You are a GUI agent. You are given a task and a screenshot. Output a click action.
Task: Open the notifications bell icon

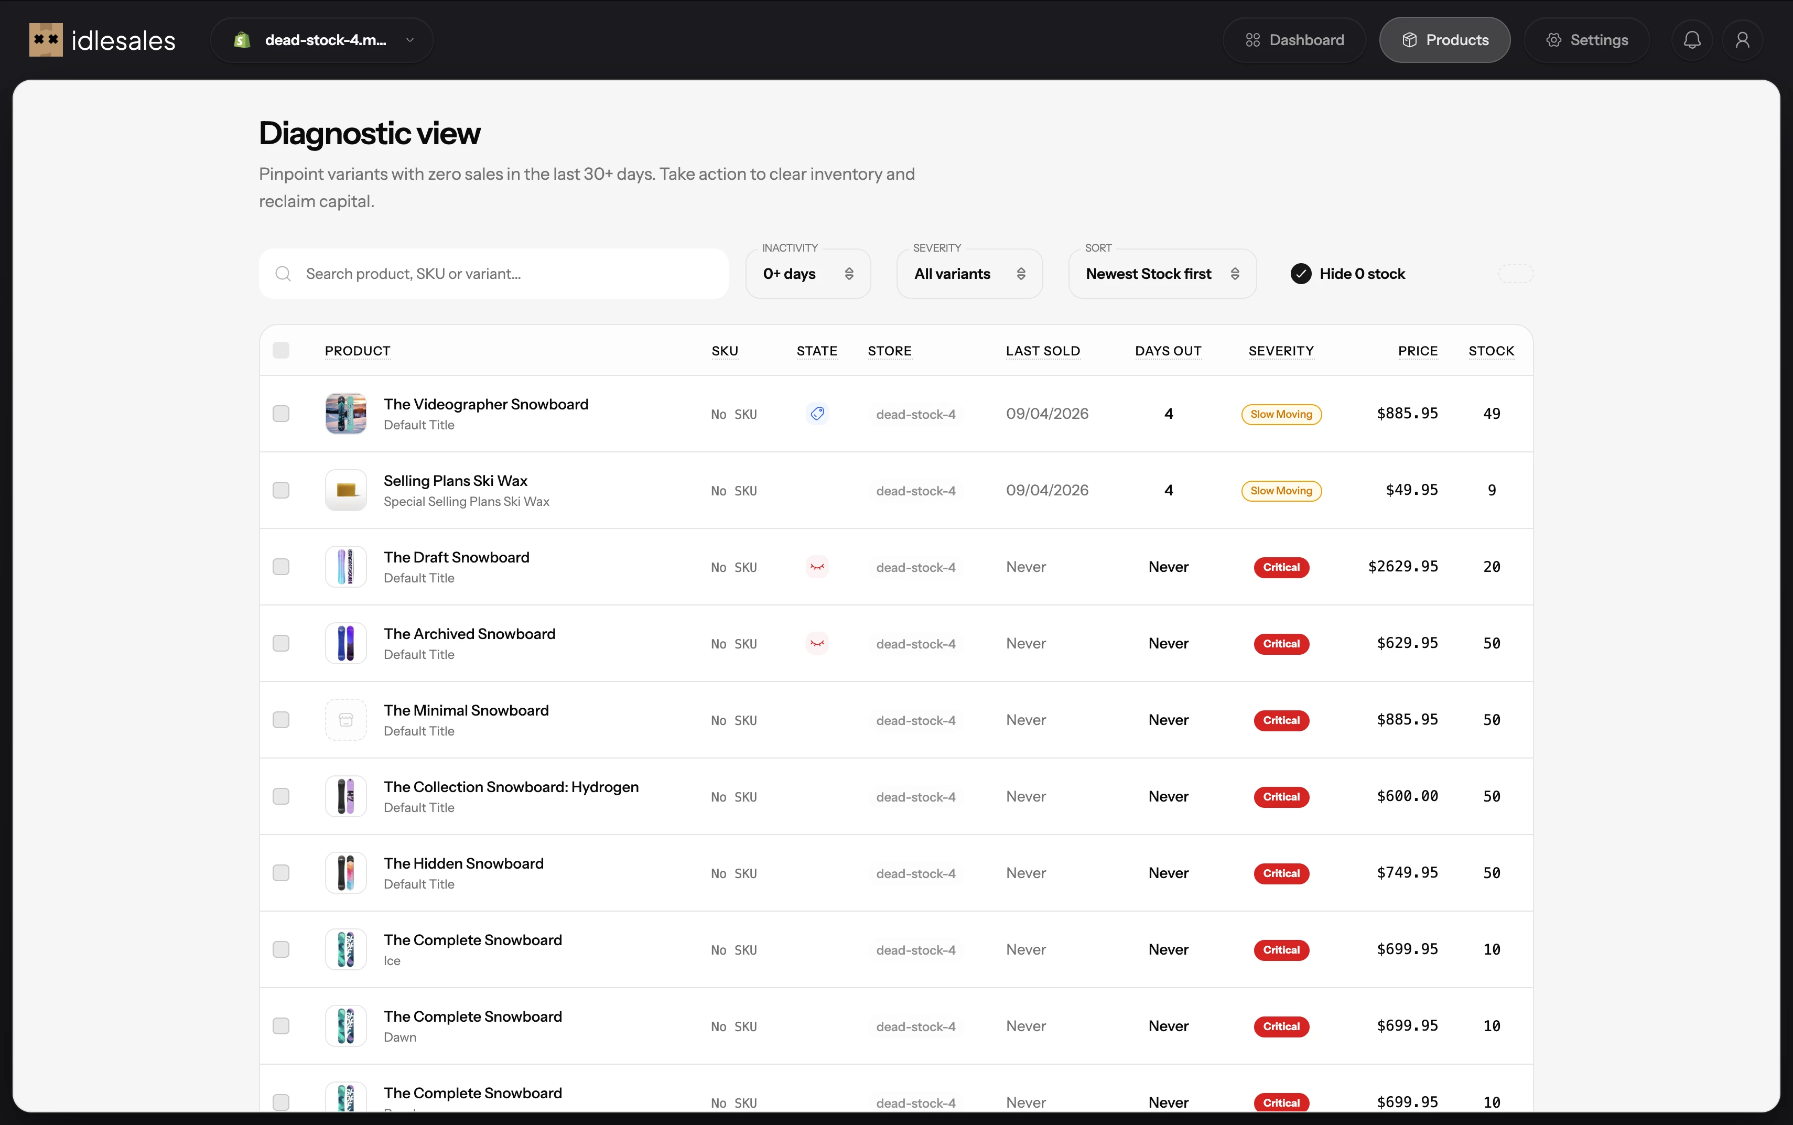pos(1691,39)
